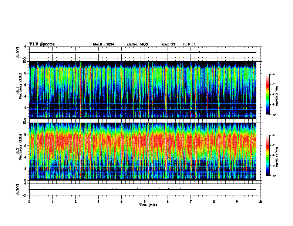
Task: Click time axis tick label "1"
Action: [x=52, y=202]
